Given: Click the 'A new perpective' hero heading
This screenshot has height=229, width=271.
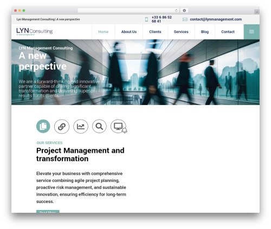Looking at the screenshot, I should [43, 61].
